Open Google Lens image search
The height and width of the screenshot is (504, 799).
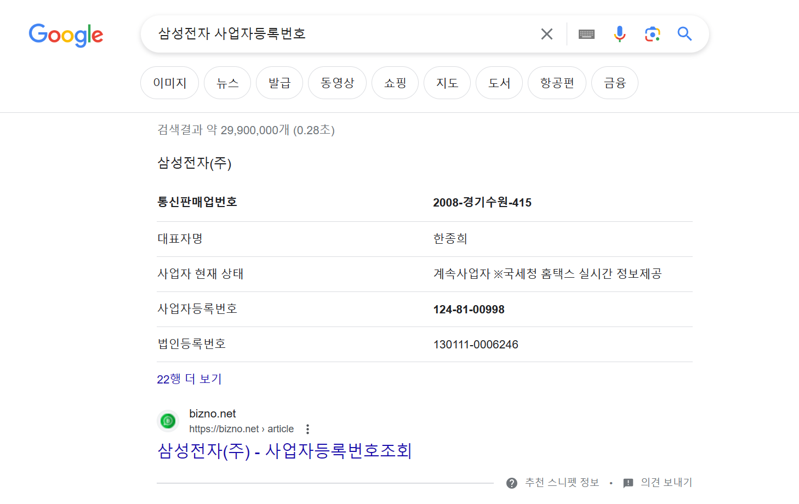tap(652, 34)
